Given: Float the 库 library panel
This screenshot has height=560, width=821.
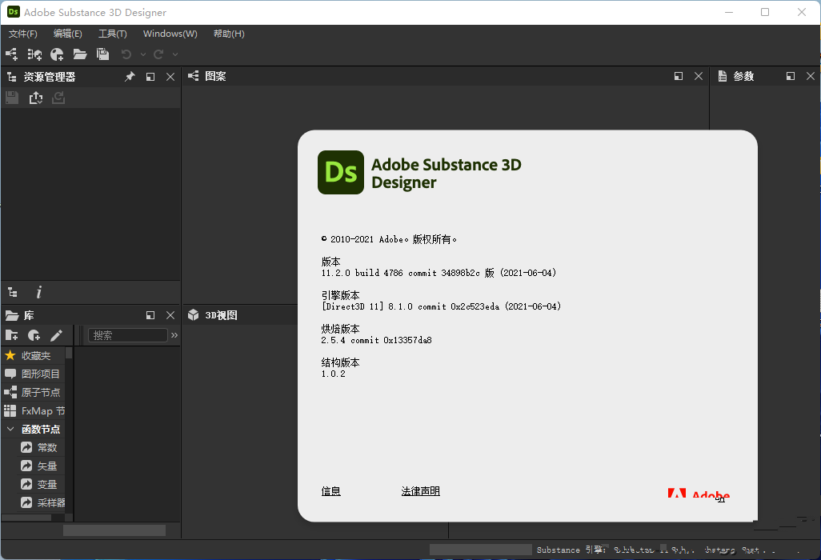Looking at the screenshot, I should tap(150, 315).
